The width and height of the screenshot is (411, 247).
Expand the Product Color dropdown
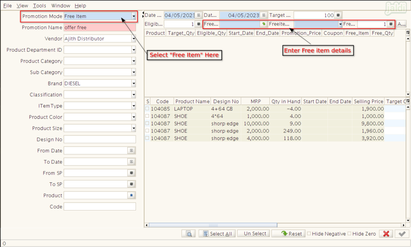tap(134, 117)
